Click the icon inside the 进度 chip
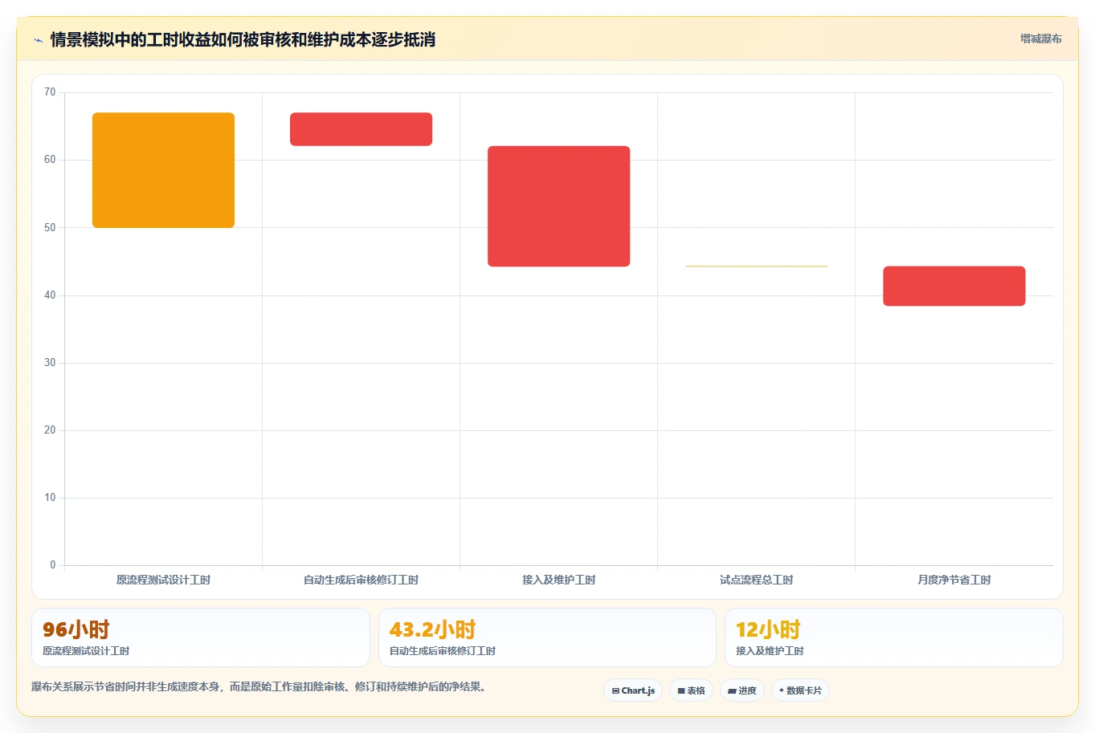This screenshot has height=733, width=1095. coord(732,690)
